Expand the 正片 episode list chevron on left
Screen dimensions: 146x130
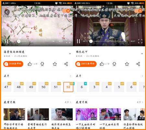pos(70,76)
